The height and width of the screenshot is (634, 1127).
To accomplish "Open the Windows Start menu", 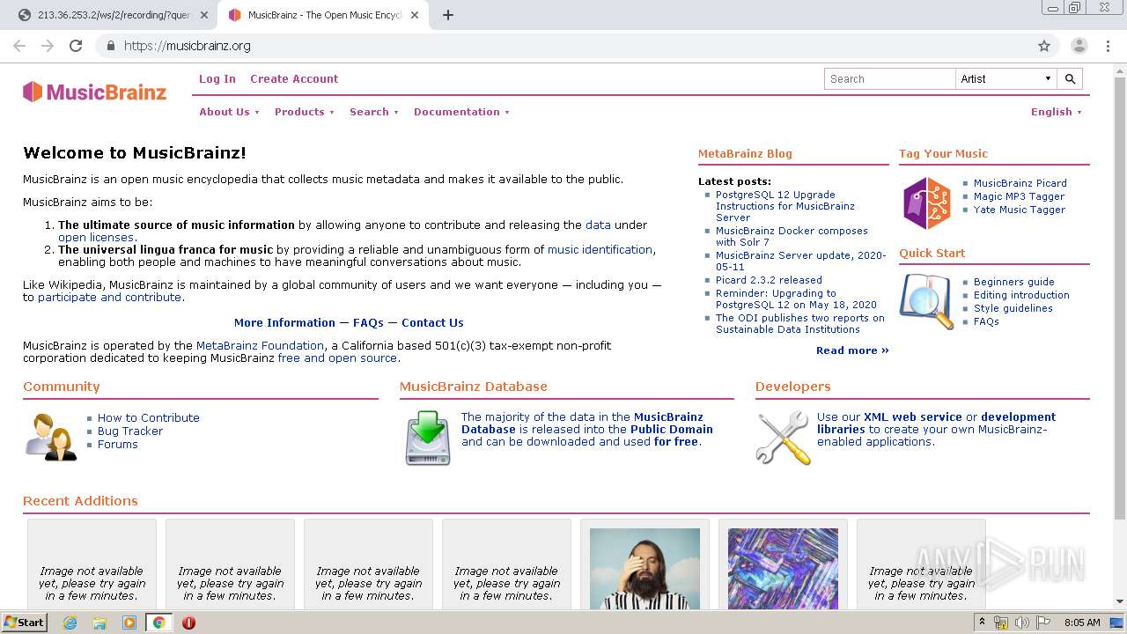I will [x=24, y=623].
